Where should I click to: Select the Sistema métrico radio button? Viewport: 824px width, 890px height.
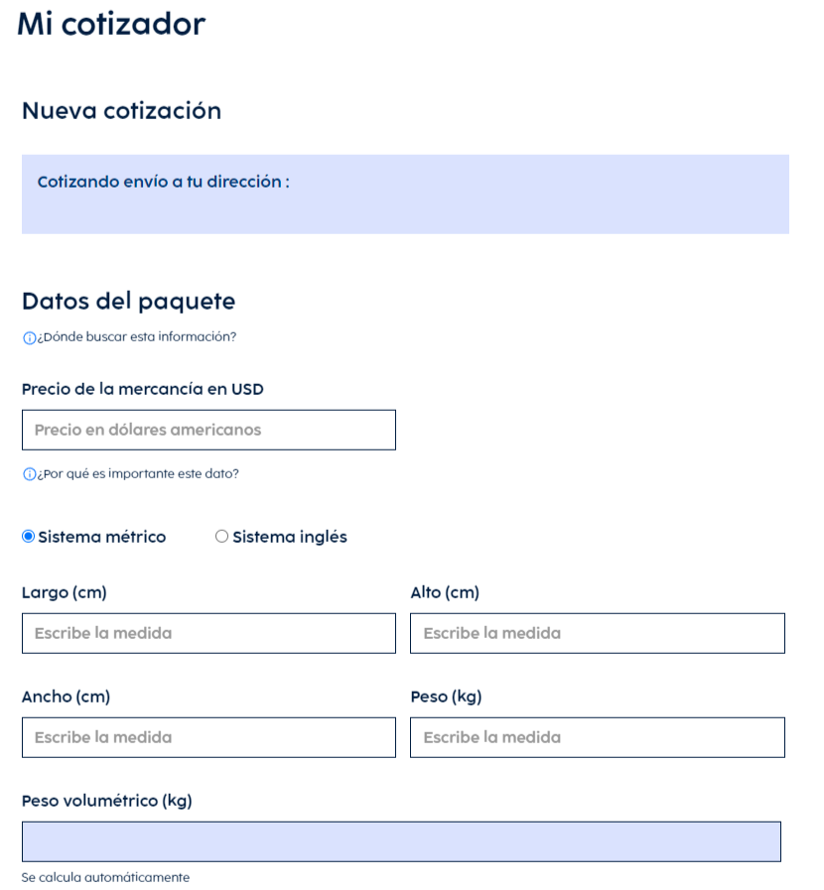point(28,537)
